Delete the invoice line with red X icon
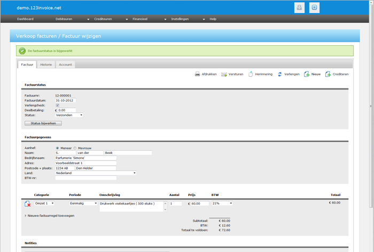The width and height of the screenshot is (374, 252). [28, 204]
